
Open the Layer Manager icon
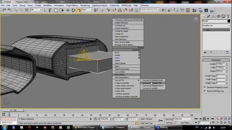click(176, 10)
